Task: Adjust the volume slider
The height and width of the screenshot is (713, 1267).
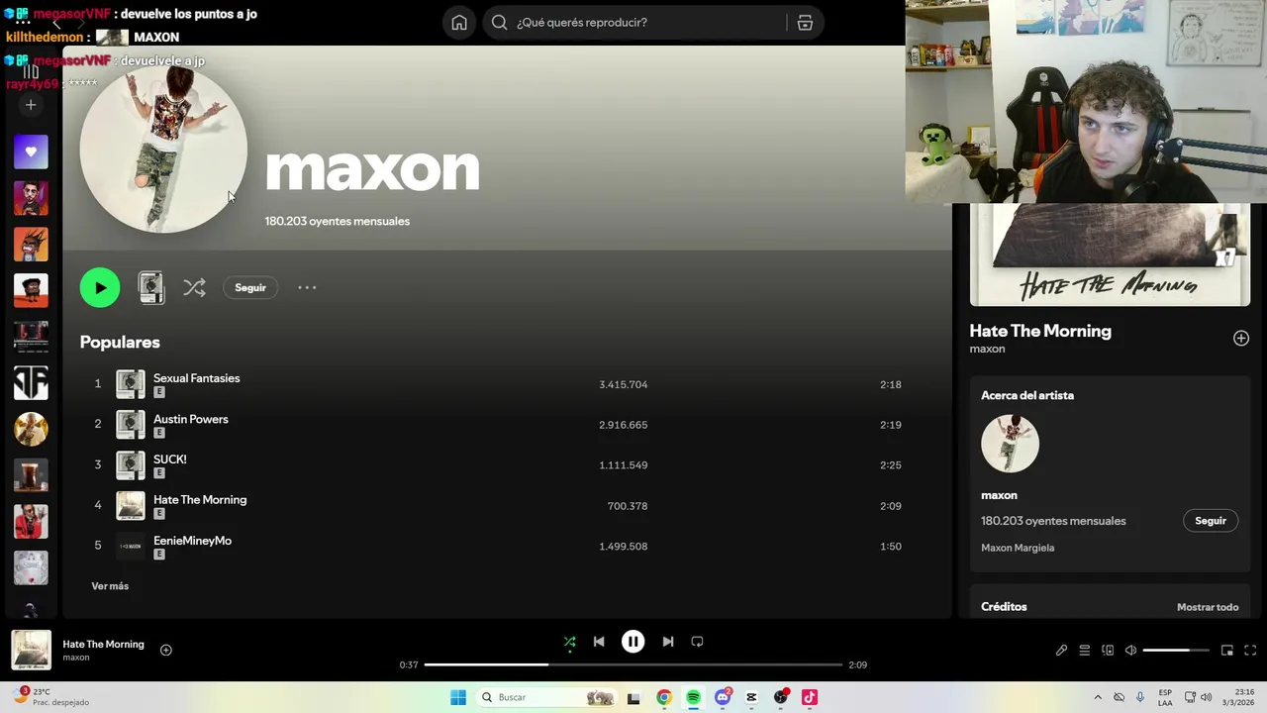Action: [x=1176, y=651]
